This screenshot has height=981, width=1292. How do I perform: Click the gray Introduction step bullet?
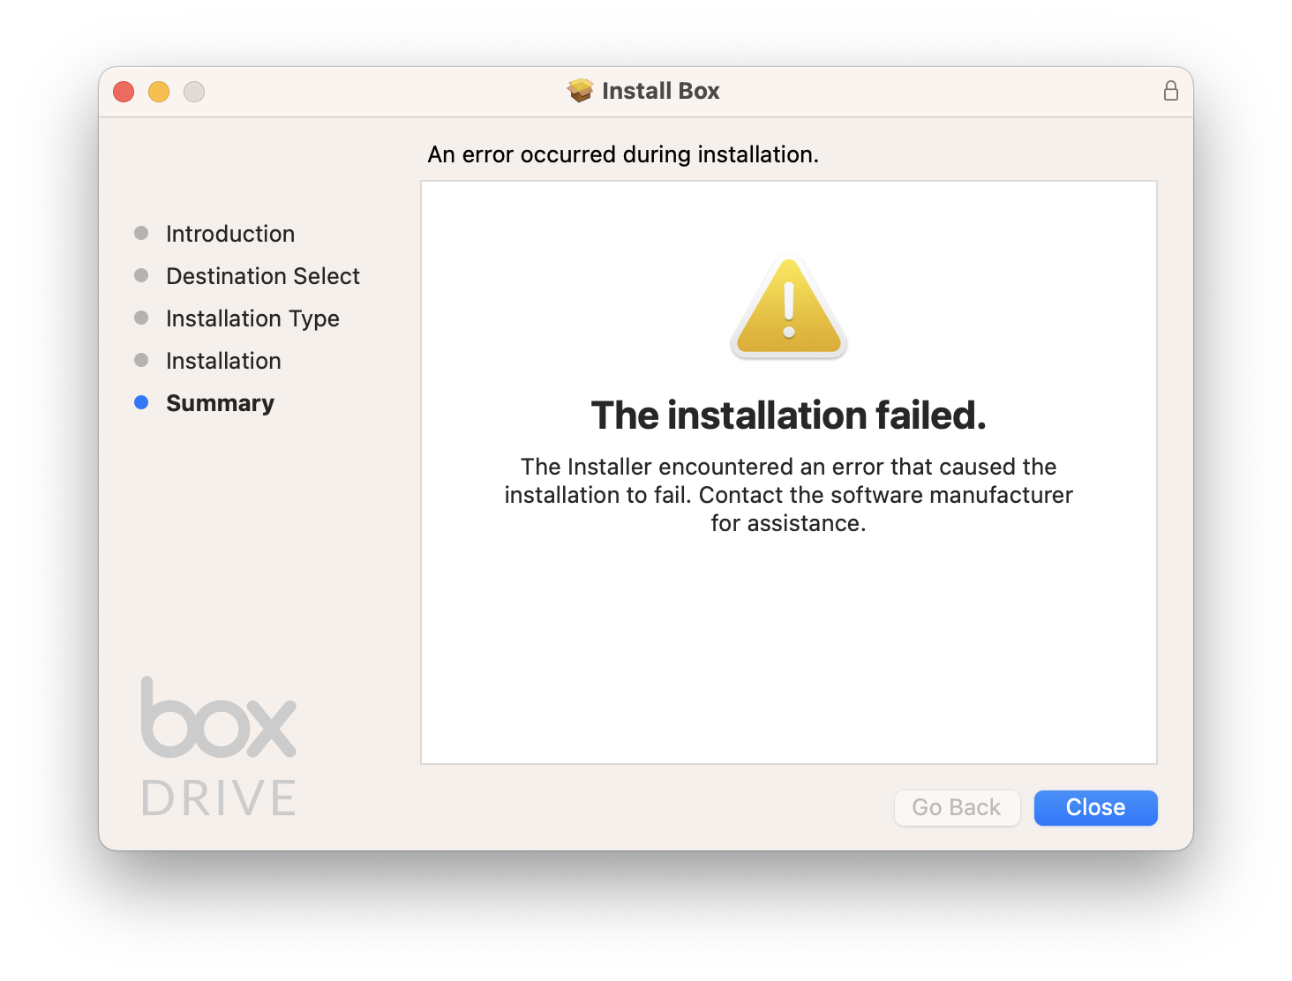click(141, 233)
